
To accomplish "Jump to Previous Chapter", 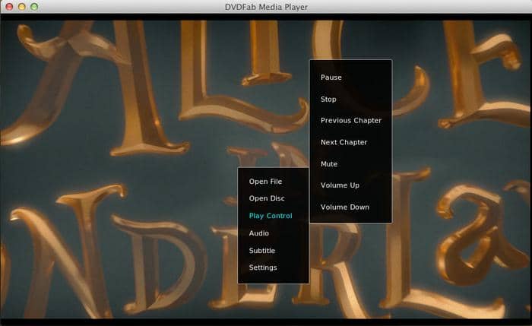I will pos(351,120).
